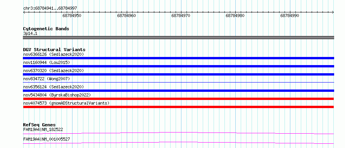The width and height of the screenshot is (345, 148).
Task: Click ruler tick label 68784970
Action: pyautogui.click(x=181, y=15)
